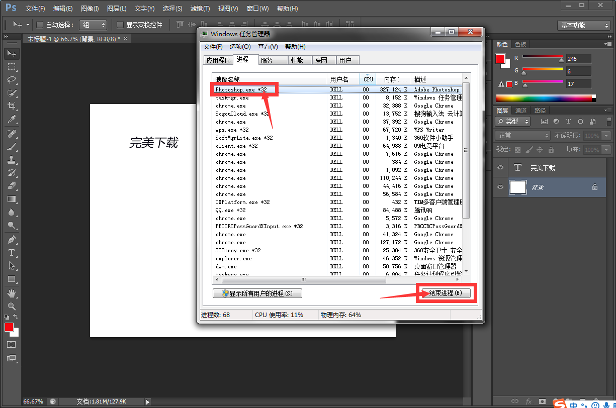Open the 基本功能 workspace dropdown

click(x=583, y=25)
